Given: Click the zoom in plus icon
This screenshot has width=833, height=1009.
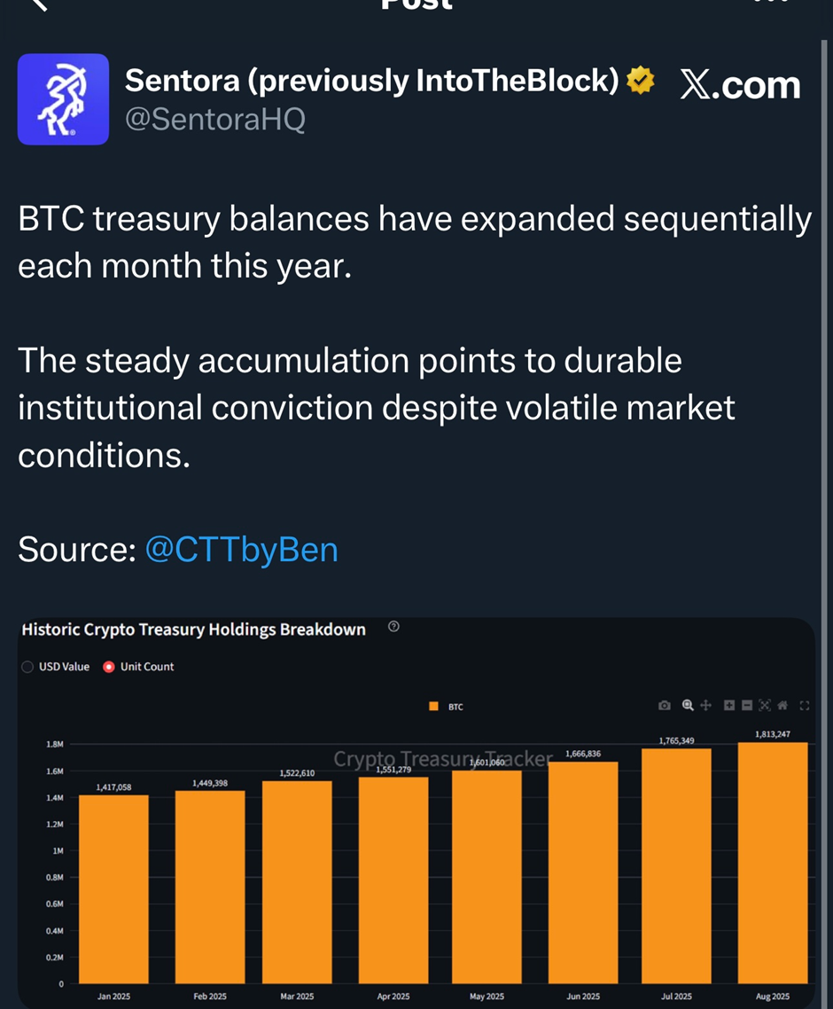Looking at the screenshot, I should pyautogui.click(x=729, y=706).
